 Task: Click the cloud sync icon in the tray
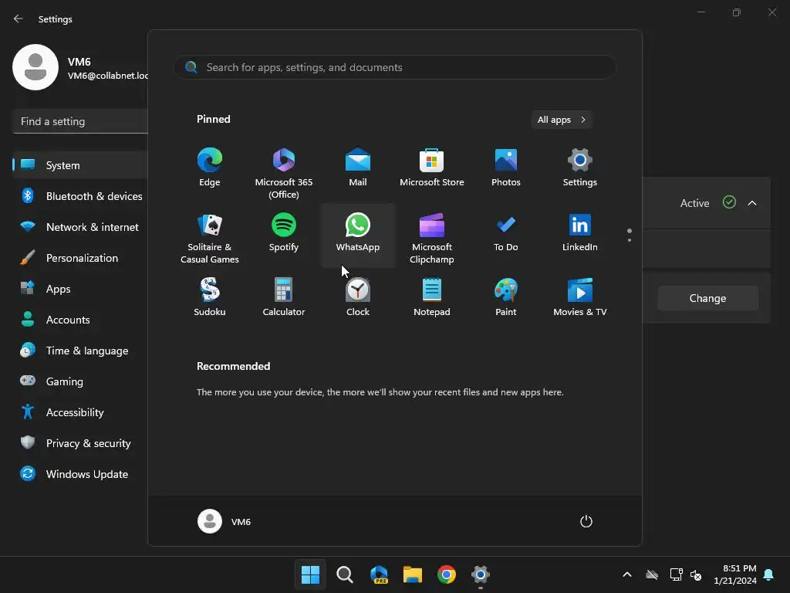tap(652, 574)
